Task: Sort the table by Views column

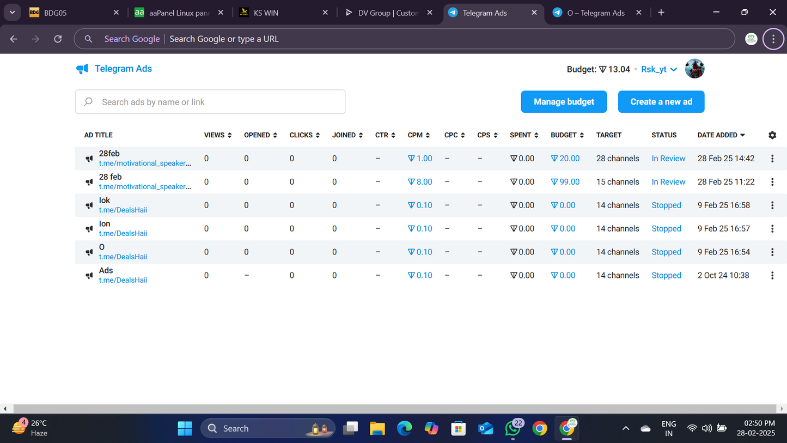Action: 218,135
